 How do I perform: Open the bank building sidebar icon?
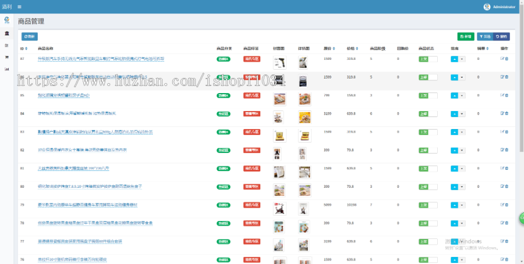coord(6,33)
